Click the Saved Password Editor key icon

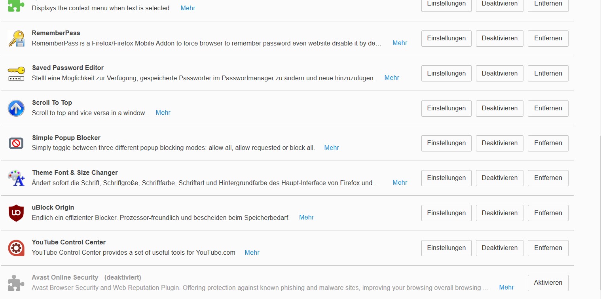tap(16, 74)
